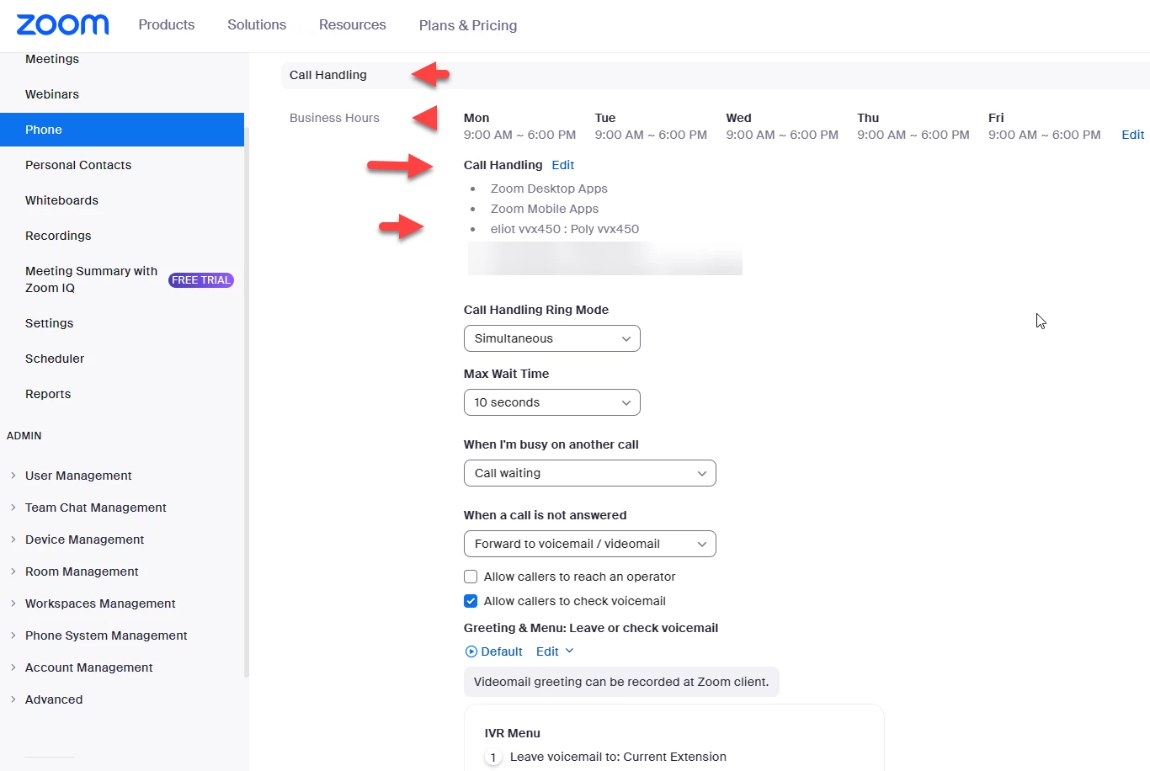Expand the Advanced section

click(x=54, y=699)
